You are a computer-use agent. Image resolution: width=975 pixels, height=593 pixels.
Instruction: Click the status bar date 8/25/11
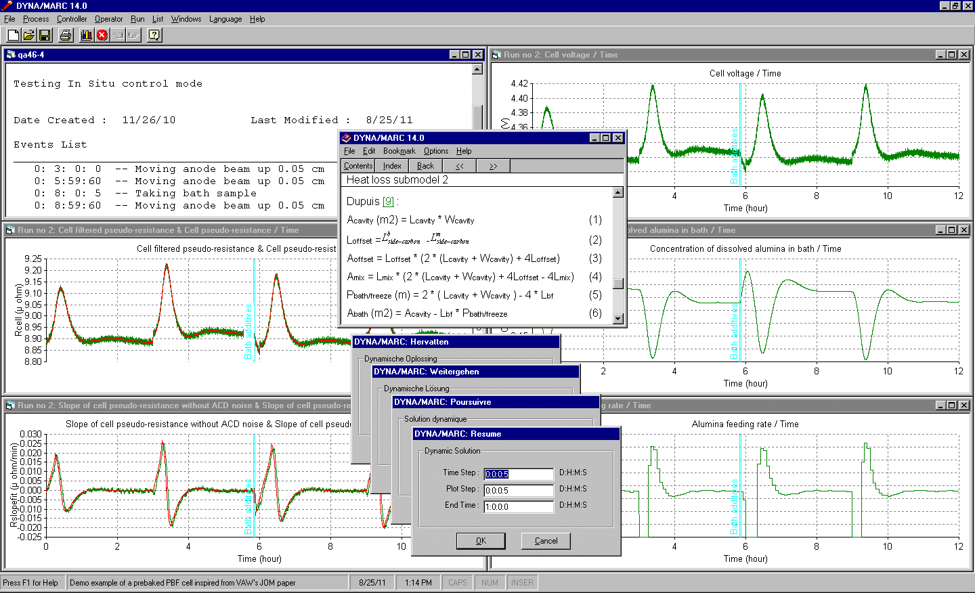[x=372, y=583]
